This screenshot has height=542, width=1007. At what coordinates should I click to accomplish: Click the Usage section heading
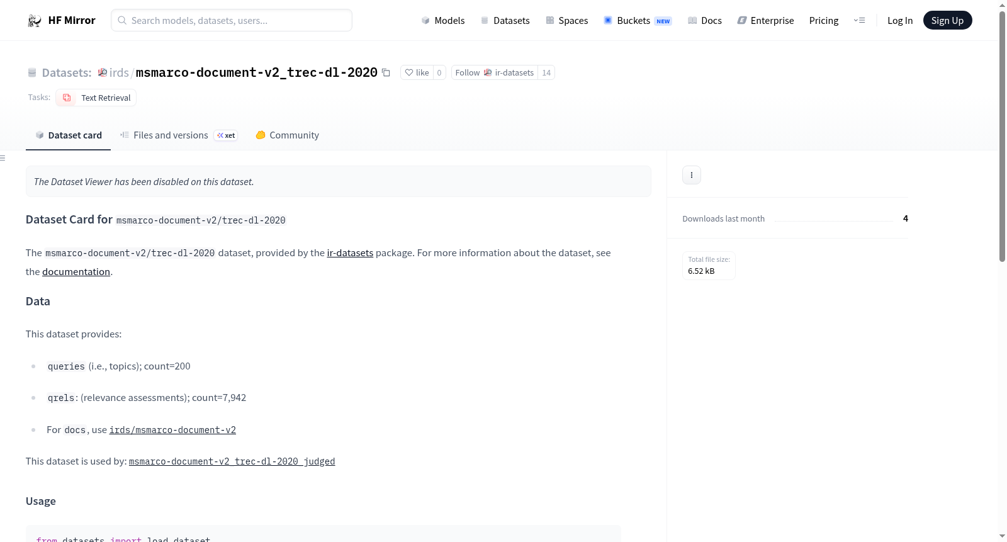[x=41, y=501]
